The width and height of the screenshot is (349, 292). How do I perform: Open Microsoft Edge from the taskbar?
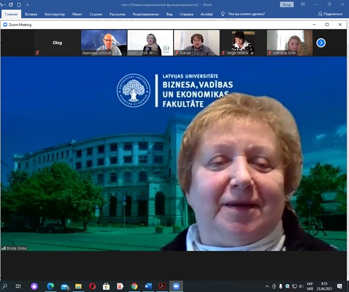50,286
